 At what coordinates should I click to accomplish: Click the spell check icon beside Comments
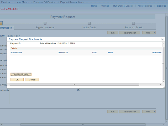(78, 90)
